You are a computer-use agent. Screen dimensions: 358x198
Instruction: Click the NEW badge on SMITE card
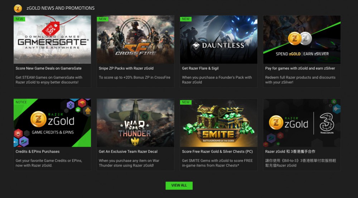(x=186, y=102)
